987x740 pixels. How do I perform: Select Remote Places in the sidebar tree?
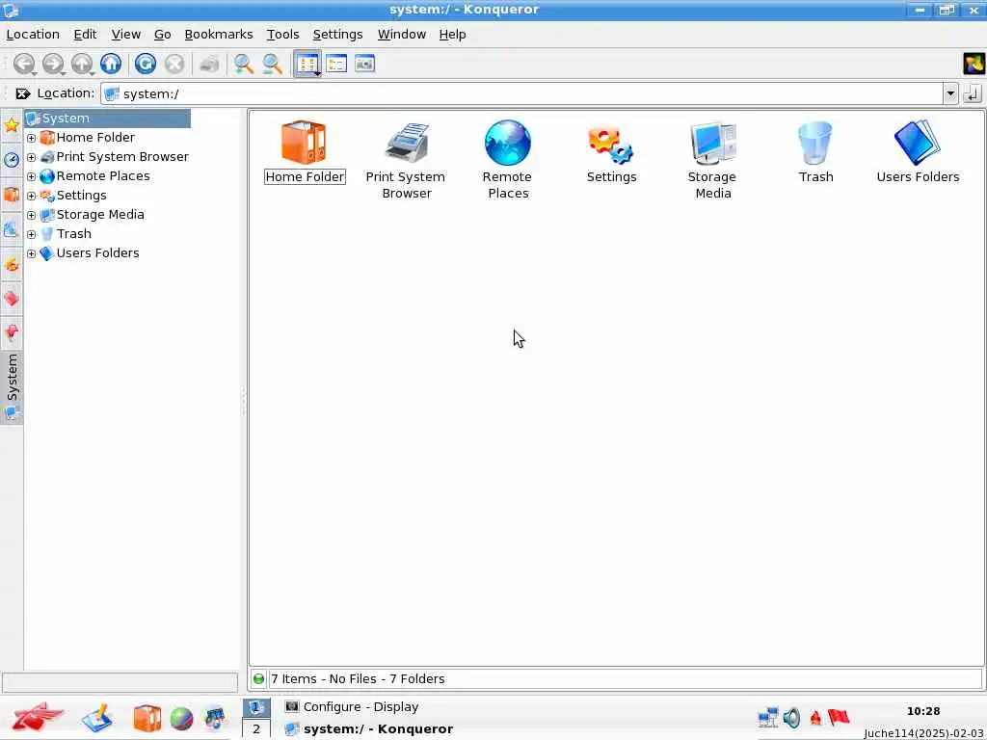(94, 176)
